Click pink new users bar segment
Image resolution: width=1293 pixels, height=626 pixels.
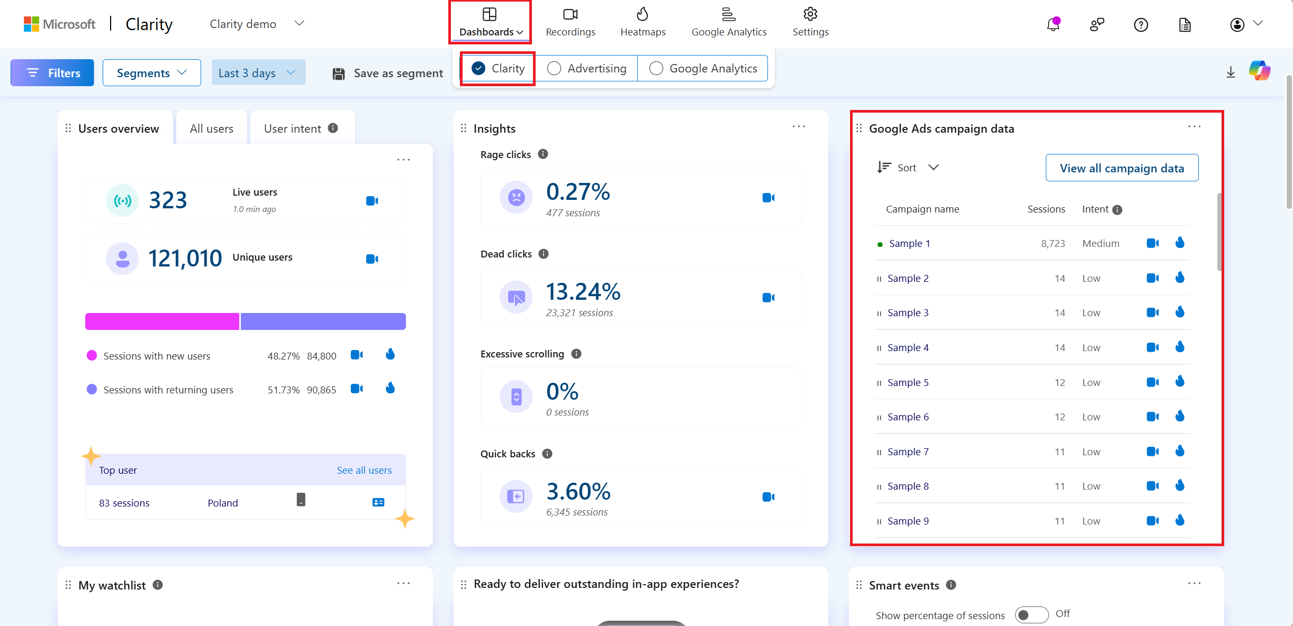[x=162, y=321]
